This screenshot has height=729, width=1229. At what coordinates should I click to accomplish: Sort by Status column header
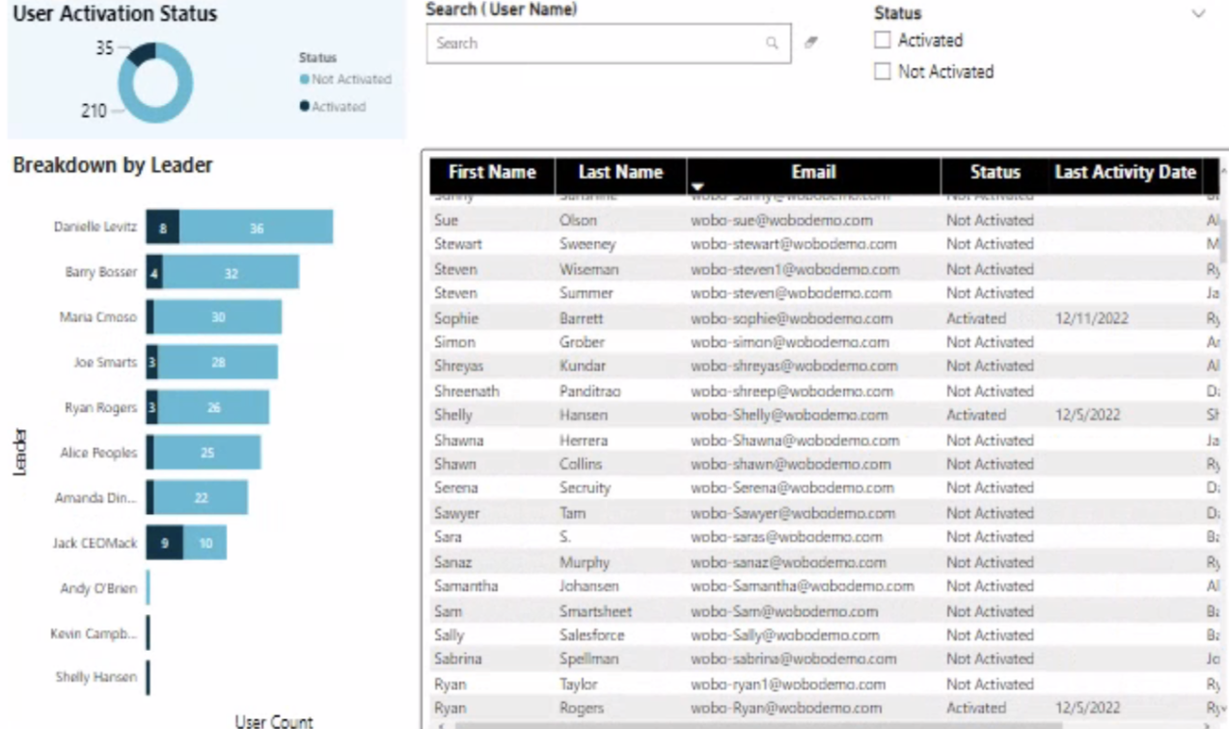(995, 174)
